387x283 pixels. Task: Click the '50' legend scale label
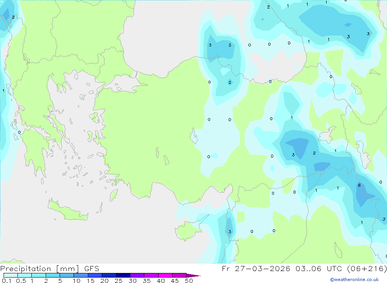coord(189,281)
